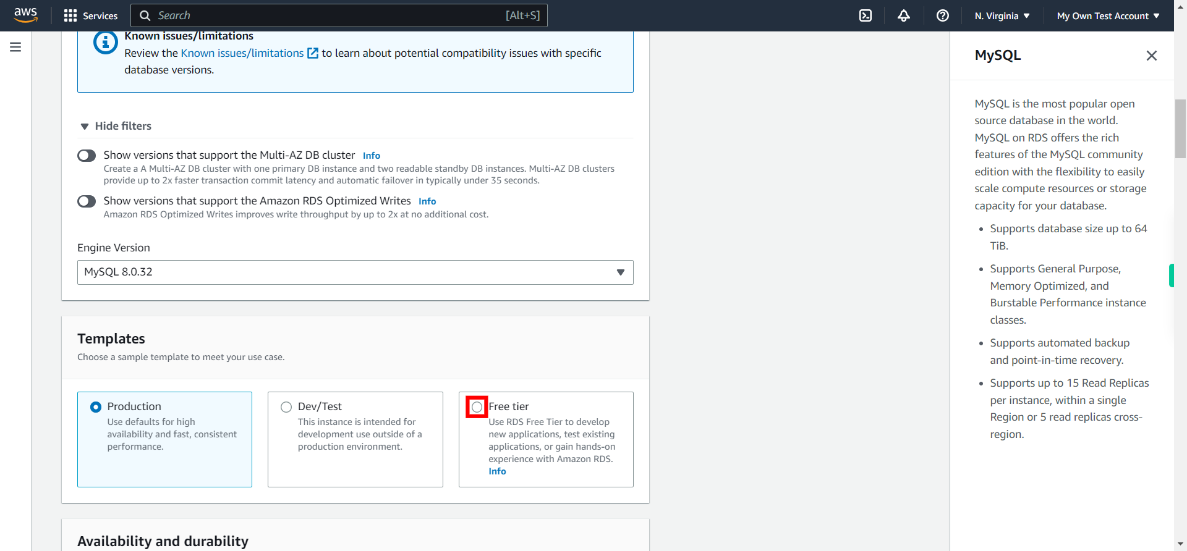
Task: Open the Info link in Free tier card
Action: point(497,471)
